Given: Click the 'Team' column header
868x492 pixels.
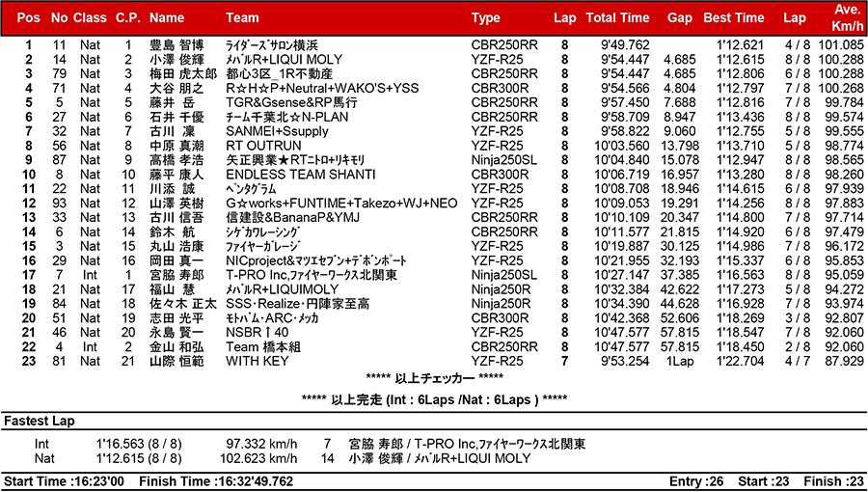Looking at the screenshot, I should pyautogui.click(x=242, y=17).
